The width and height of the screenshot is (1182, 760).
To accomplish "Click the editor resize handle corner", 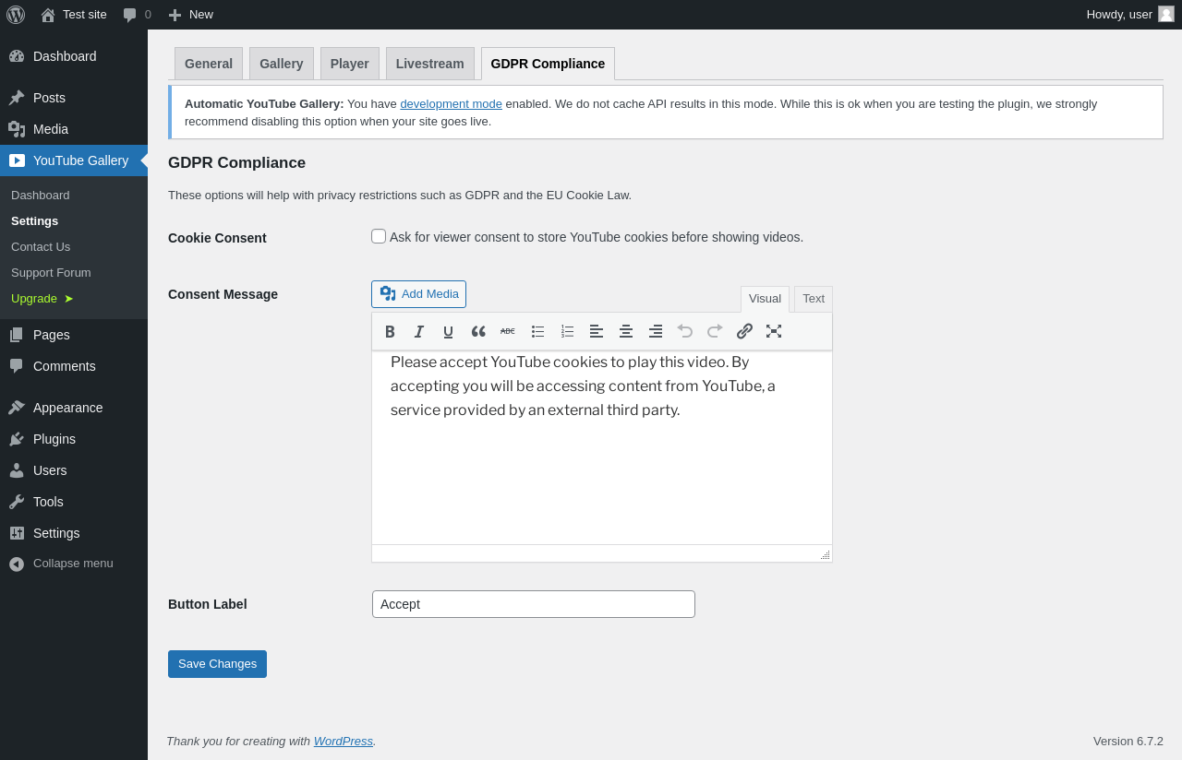I will 825,554.
